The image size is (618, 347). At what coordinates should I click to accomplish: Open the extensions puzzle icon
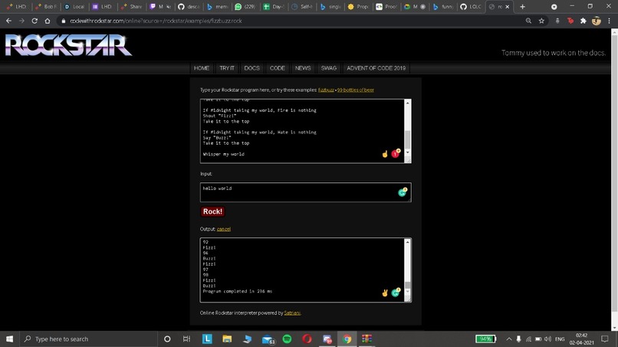pos(583,21)
